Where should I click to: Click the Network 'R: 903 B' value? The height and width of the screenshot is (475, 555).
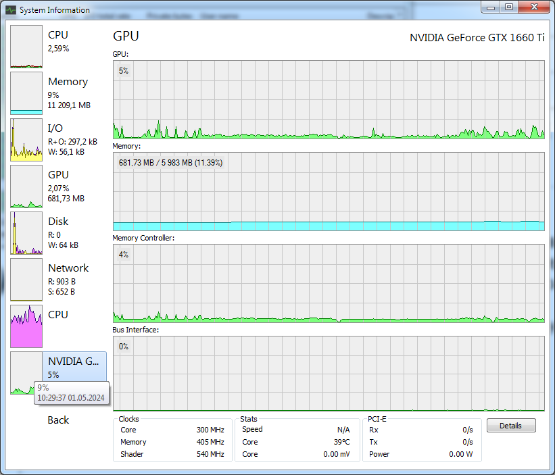[x=62, y=282]
